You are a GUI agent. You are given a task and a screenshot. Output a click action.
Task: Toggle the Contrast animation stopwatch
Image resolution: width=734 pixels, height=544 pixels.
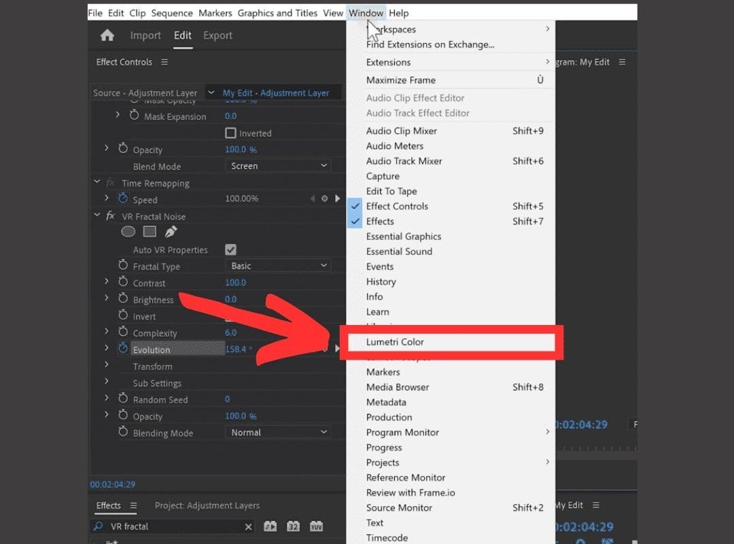click(x=123, y=282)
